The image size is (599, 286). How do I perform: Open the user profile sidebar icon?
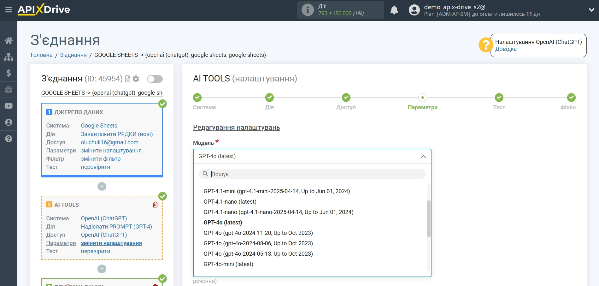point(9,122)
